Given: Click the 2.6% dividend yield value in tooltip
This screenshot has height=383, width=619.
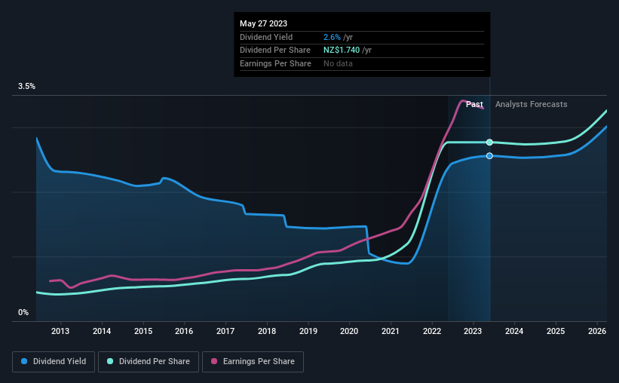Looking at the screenshot, I should pyautogui.click(x=332, y=37).
